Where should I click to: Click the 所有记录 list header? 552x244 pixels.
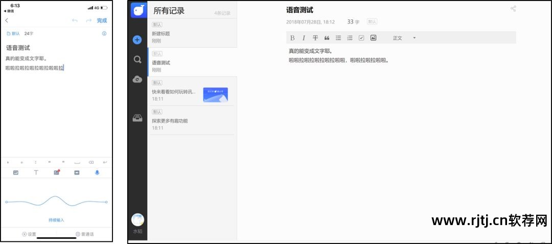(x=169, y=11)
